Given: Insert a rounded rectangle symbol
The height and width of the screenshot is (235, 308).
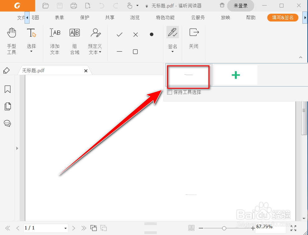Looking at the screenshot, I should 135,52.
